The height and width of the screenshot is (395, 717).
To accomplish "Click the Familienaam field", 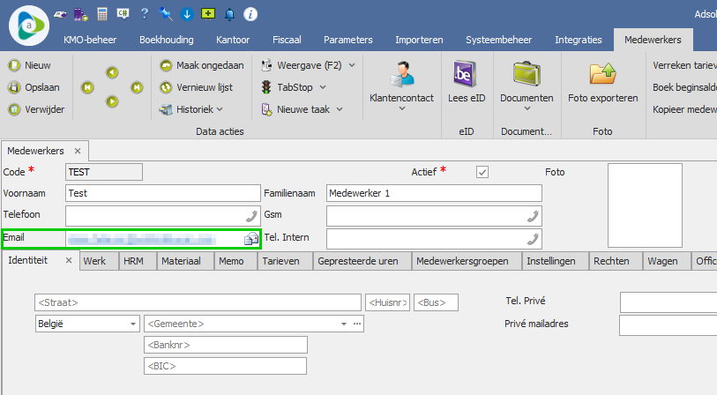I will tap(434, 193).
